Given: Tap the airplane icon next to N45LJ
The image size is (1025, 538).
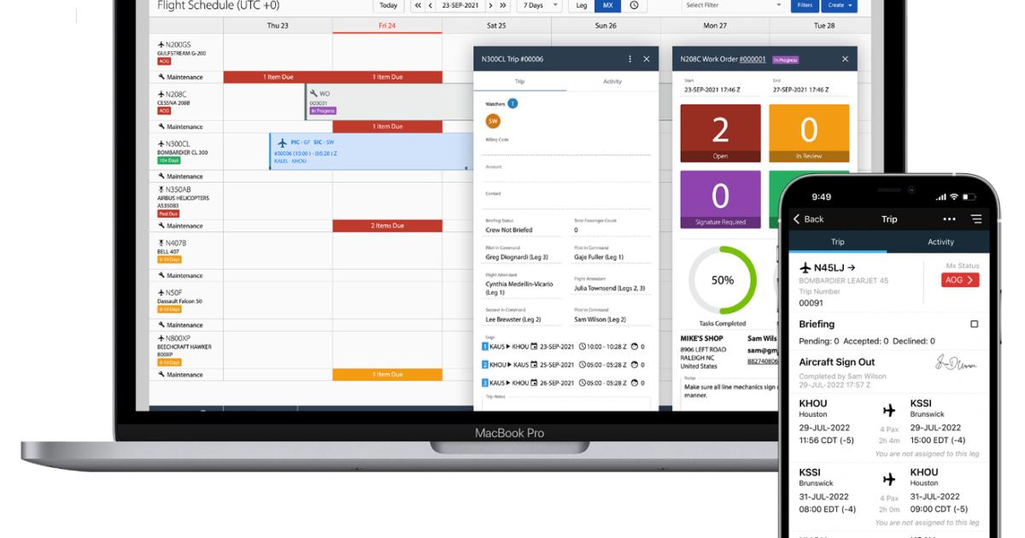Looking at the screenshot, I should [x=805, y=266].
